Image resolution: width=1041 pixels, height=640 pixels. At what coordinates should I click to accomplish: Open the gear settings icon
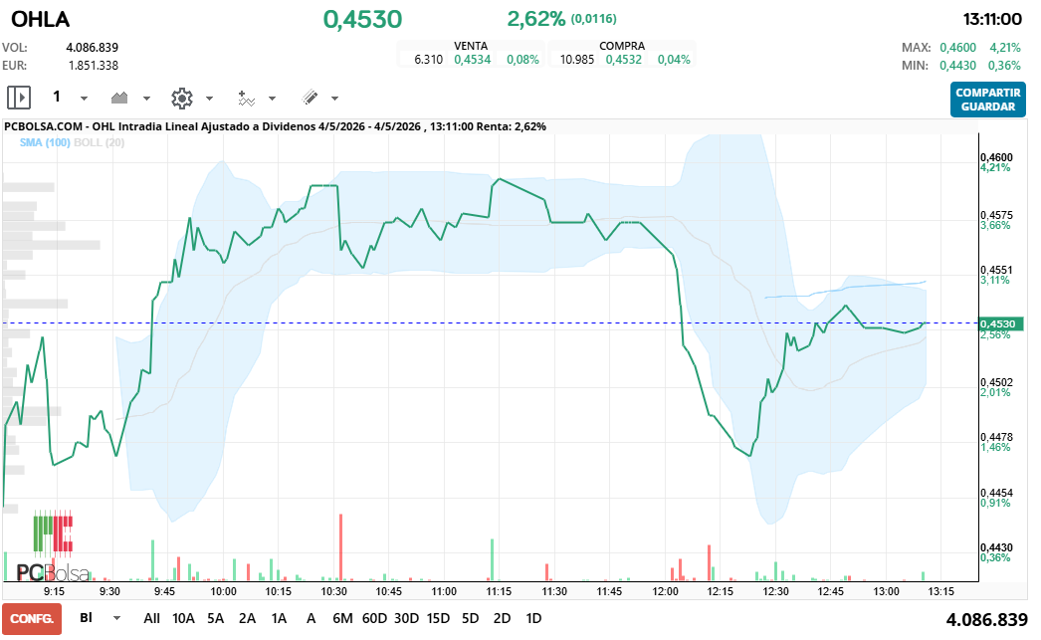point(181,99)
